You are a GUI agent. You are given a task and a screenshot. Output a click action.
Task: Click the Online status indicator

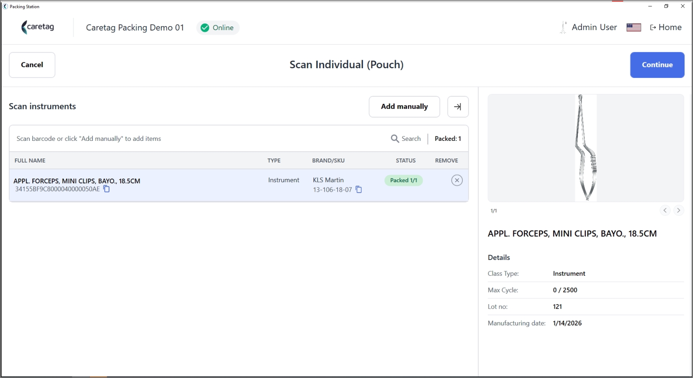218,28
